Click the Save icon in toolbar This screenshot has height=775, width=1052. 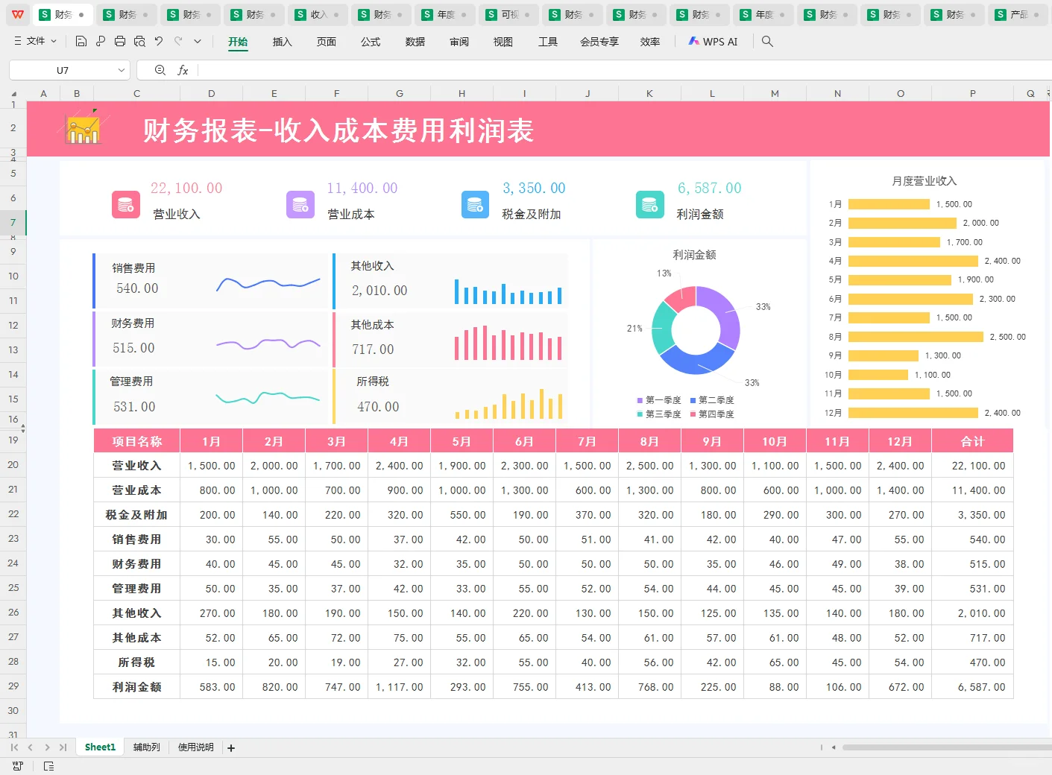pos(81,42)
